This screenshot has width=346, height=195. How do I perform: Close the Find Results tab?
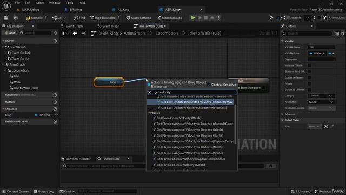129,159
